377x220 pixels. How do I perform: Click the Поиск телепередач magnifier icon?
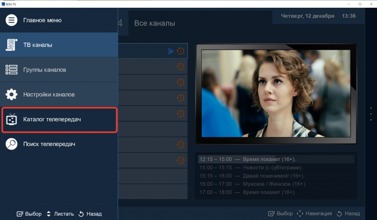(x=11, y=144)
